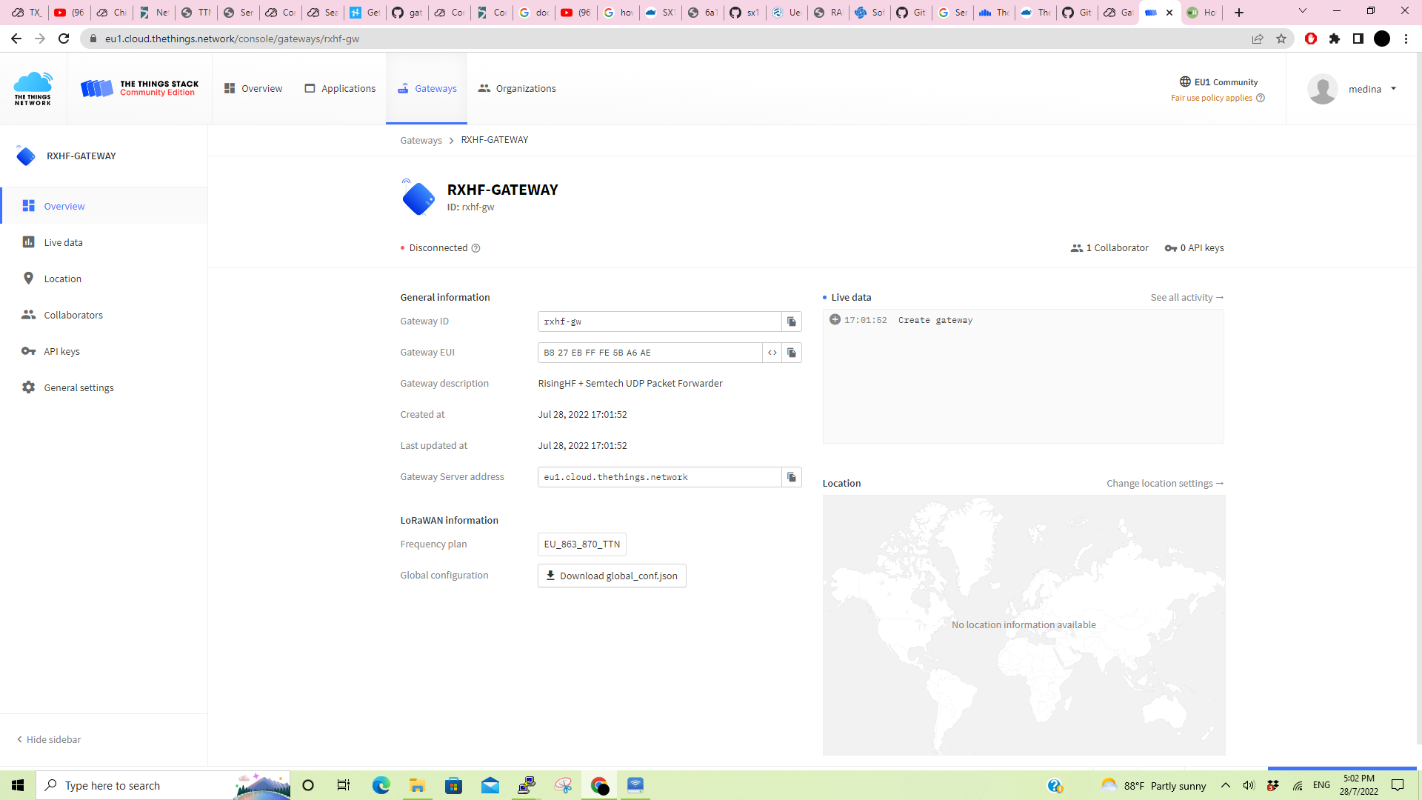Open Live data from the sidebar

pyautogui.click(x=62, y=242)
